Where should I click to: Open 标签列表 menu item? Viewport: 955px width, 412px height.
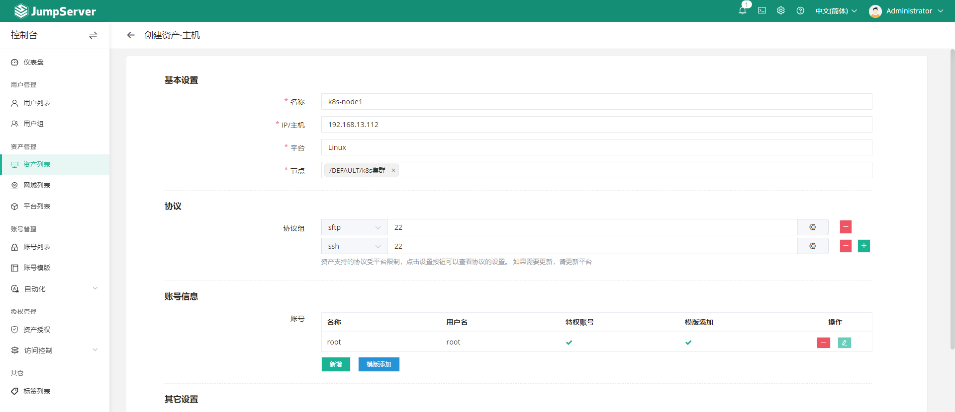point(55,391)
